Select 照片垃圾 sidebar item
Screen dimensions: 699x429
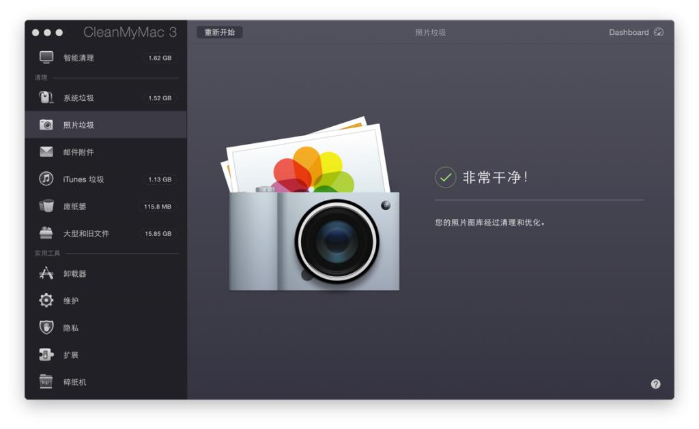(106, 125)
